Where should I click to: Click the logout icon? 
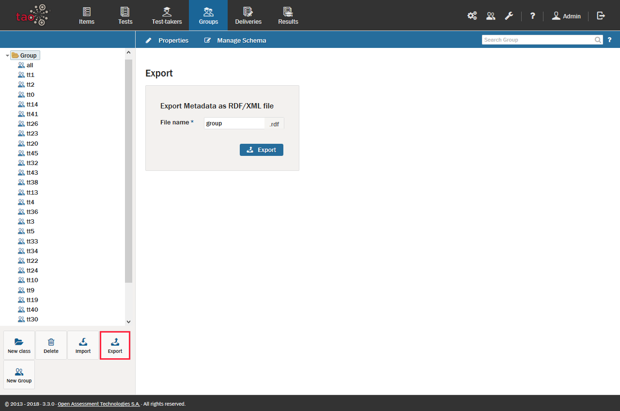(x=601, y=16)
